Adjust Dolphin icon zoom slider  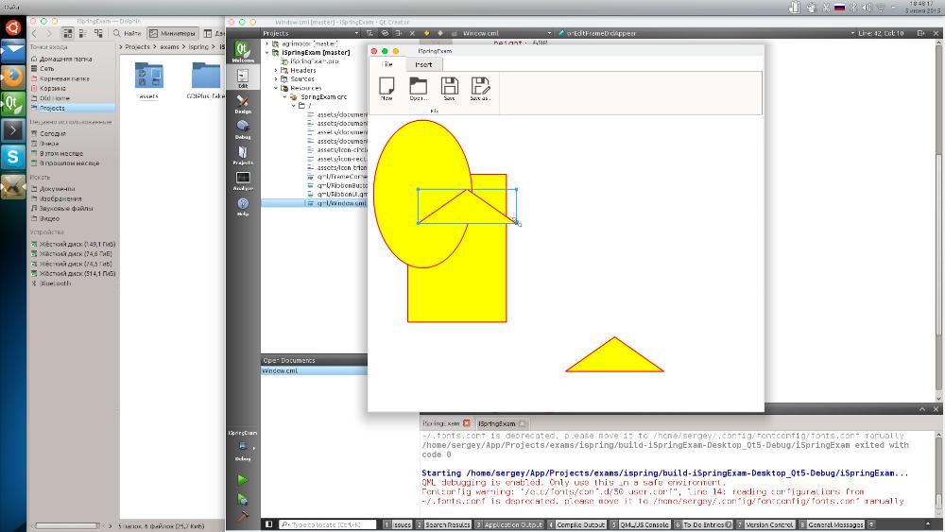coord(66,526)
